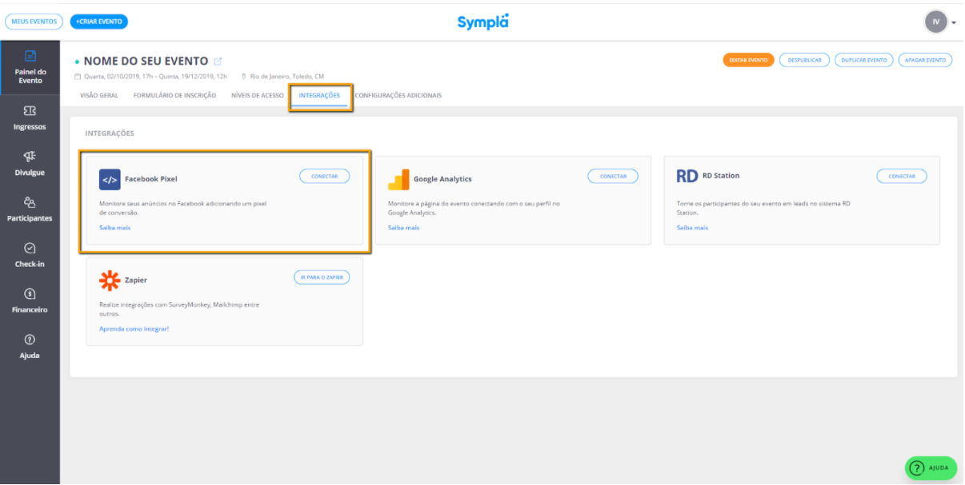Click the RD Station card title
The height and width of the screenshot is (485, 965).
point(720,176)
